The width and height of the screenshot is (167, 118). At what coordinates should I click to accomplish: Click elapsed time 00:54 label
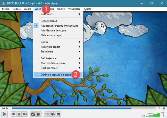pyautogui.click(x=5, y=108)
